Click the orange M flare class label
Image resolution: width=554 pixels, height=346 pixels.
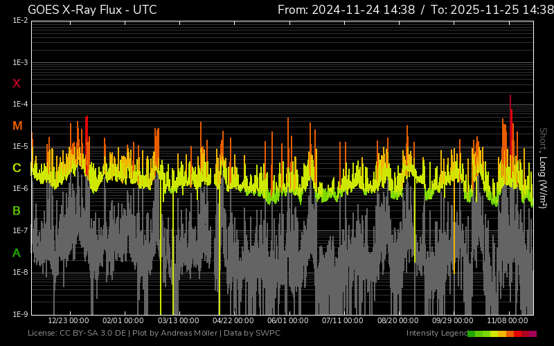pyautogui.click(x=17, y=126)
